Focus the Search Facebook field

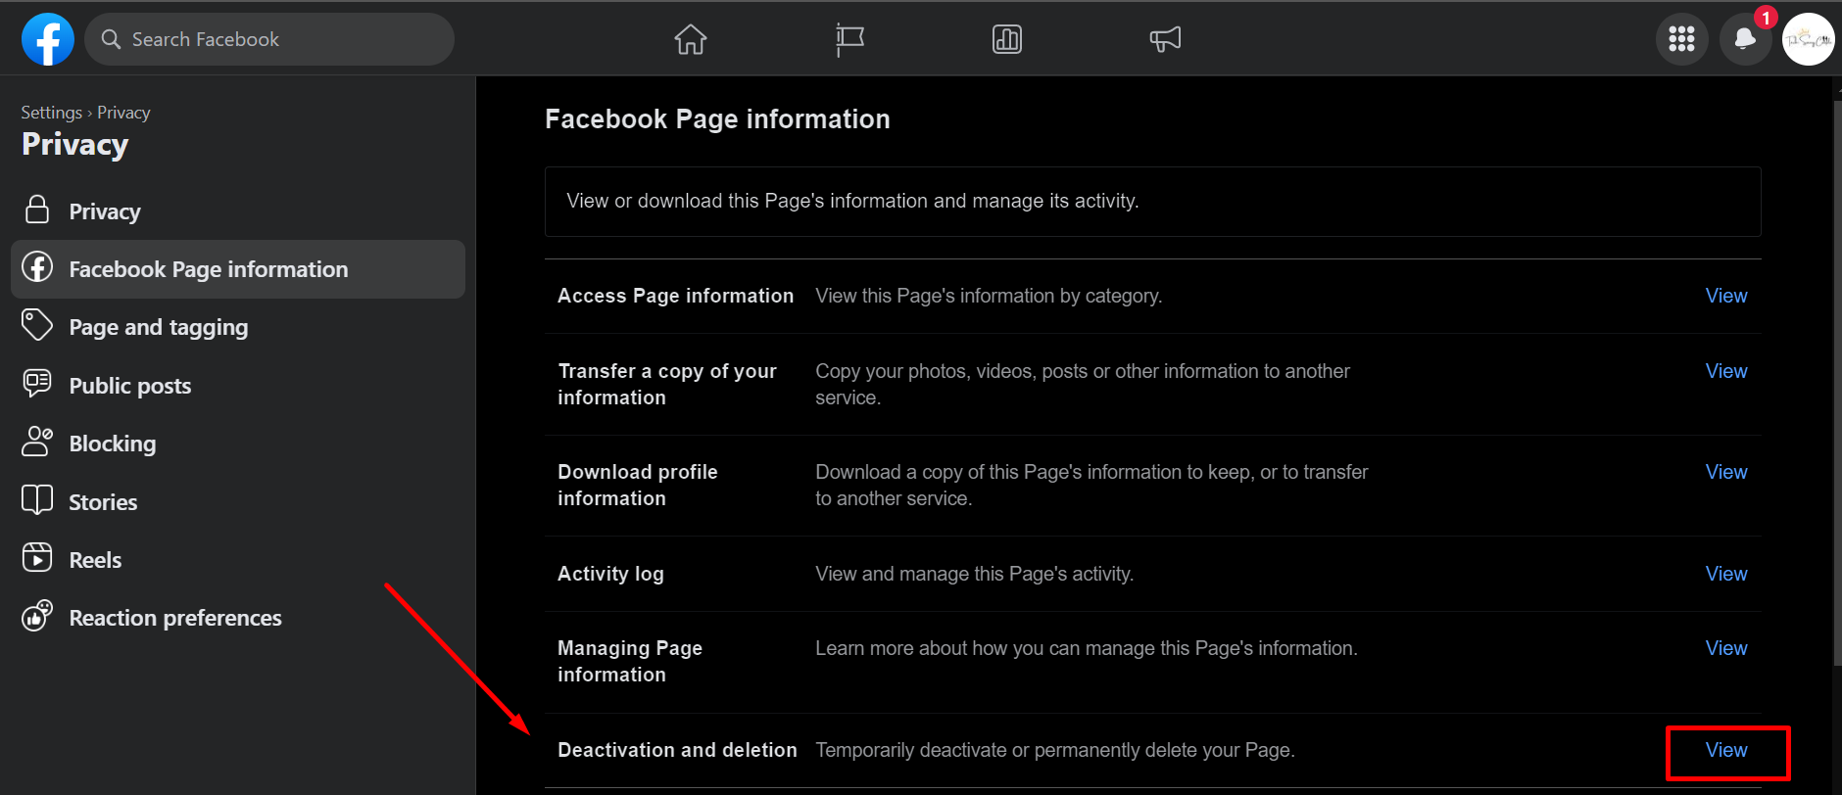coord(269,39)
